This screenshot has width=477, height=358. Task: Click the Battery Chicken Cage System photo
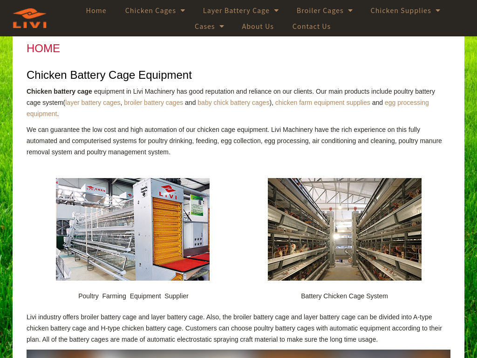tap(344, 229)
